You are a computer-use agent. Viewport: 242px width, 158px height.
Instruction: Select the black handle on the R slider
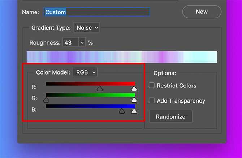[x=100, y=88]
